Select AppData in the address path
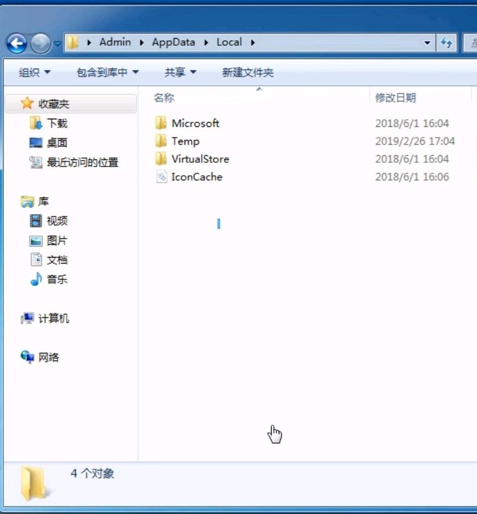 coord(173,42)
